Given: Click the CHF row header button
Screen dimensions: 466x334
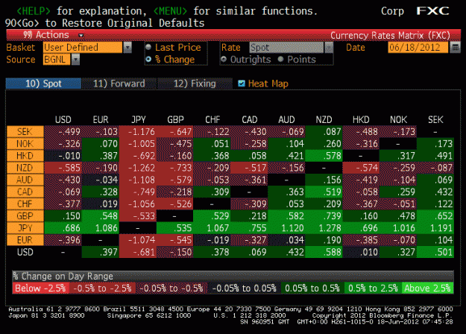Looking at the screenshot, I should tap(25, 204).
